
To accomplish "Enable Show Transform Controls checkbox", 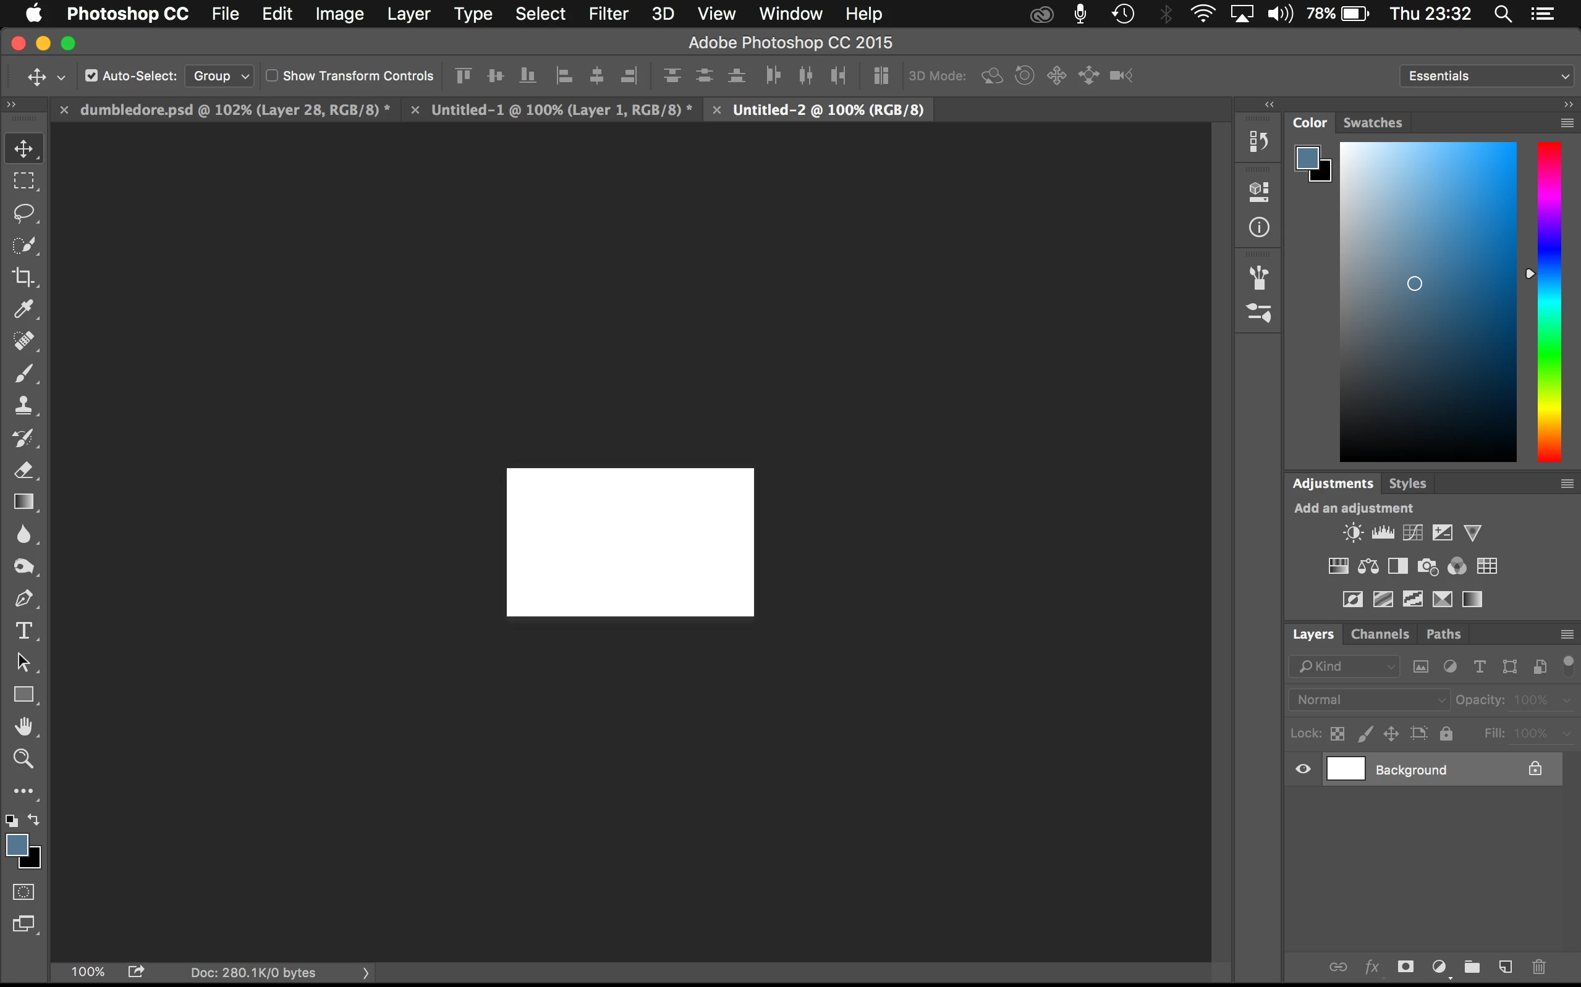I will tap(273, 76).
